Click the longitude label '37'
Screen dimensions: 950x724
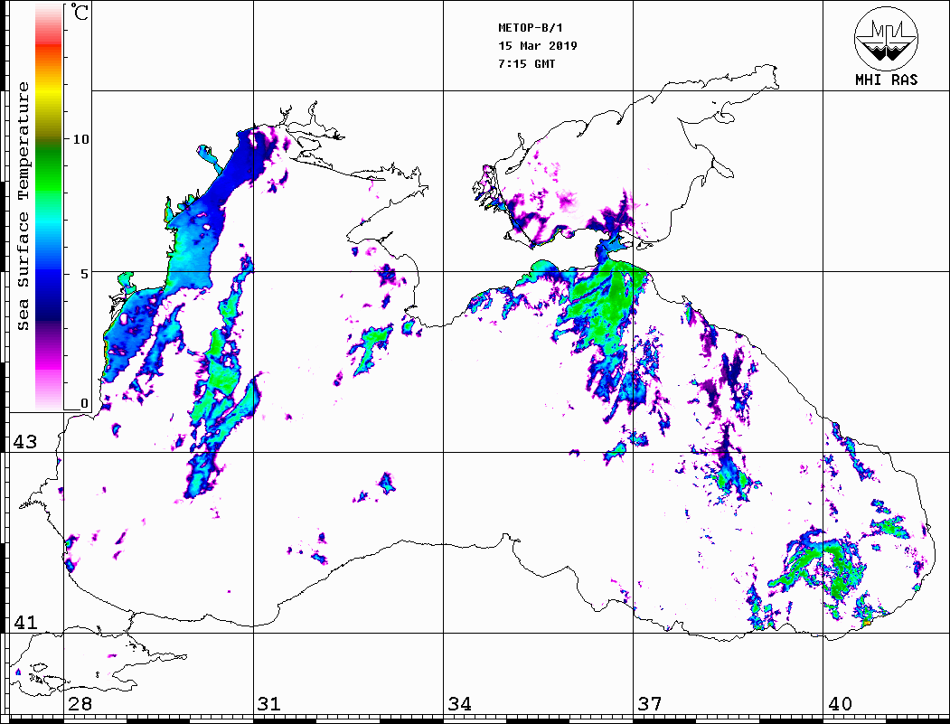tap(650, 704)
